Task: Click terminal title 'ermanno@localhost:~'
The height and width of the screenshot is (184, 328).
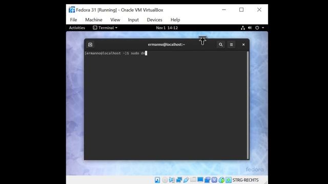Action: pos(166,44)
